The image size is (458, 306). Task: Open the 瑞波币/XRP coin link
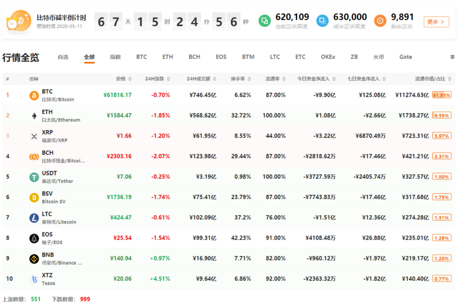pyautogui.click(x=55, y=140)
